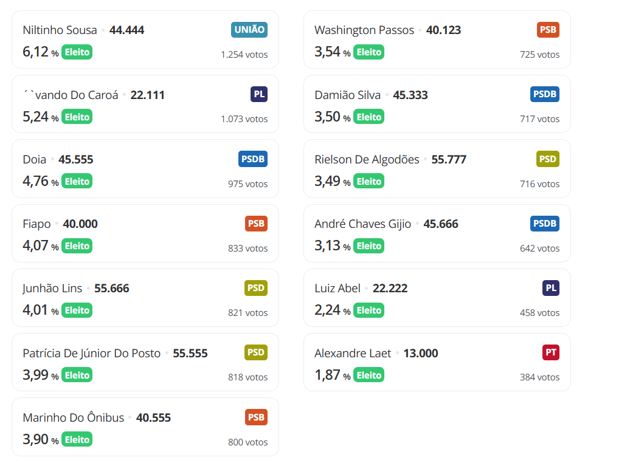Click the UNIÃO party badge for Niltinho Sousa
Screen dimensions: 630x463
click(249, 30)
